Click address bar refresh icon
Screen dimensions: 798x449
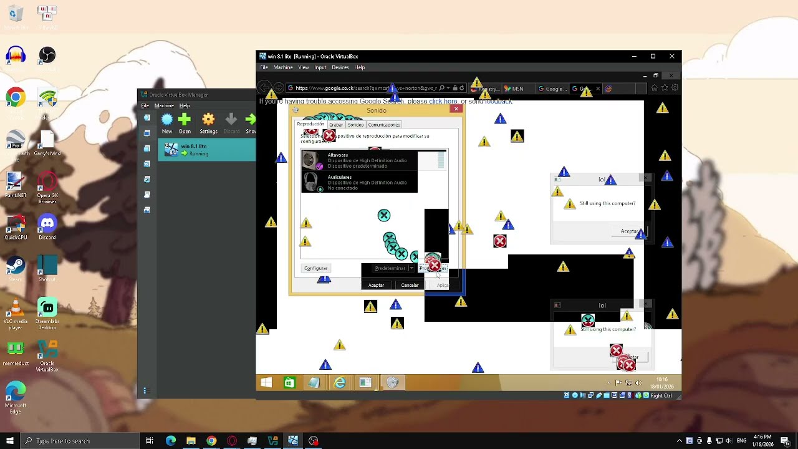[x=461, y=88]
